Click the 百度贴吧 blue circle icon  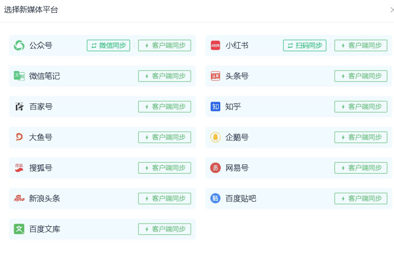(215, 198)
